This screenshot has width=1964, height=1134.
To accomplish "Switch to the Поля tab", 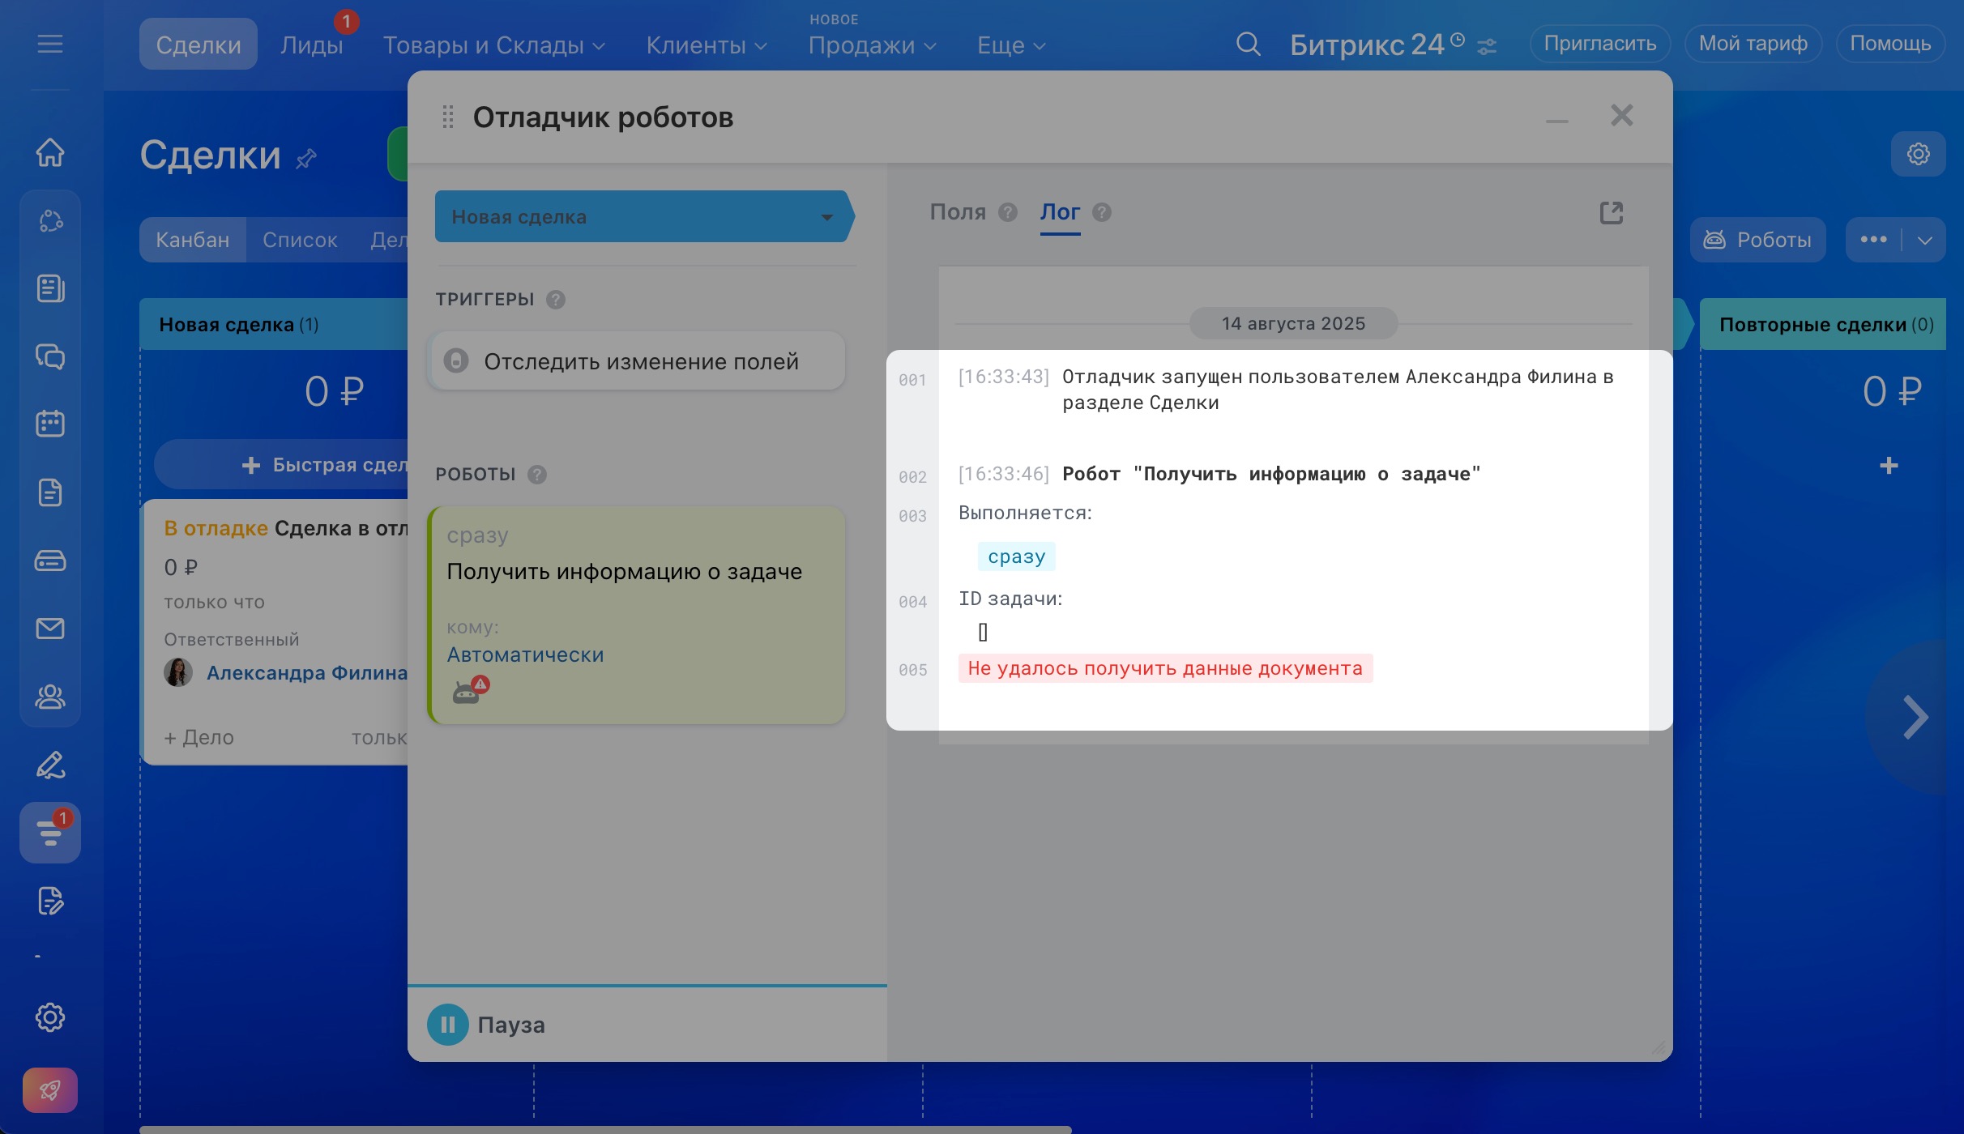I will point(958,212).
